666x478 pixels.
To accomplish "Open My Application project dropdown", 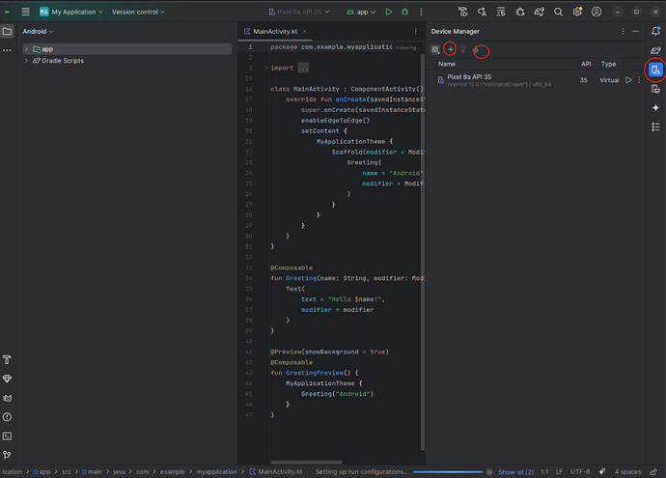I will tap(71, 12).
